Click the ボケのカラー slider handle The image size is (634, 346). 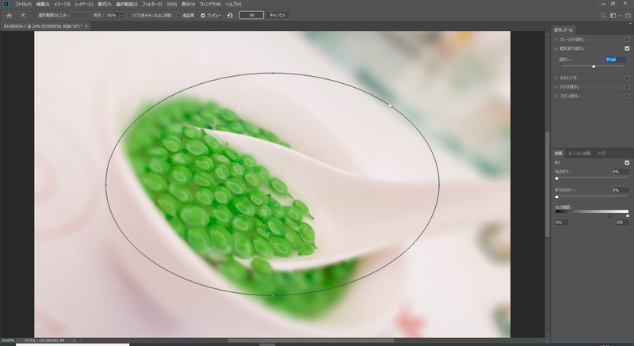coord(557,196)
